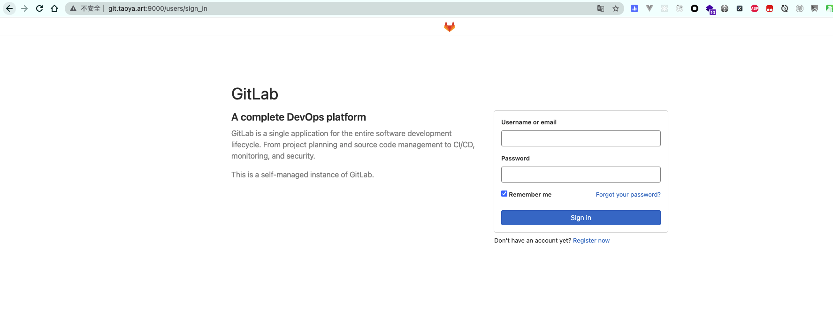Open the Adblock Plus ABP extension
The height and width of the screenshot is (320, 833).
(x=755, y=8)
